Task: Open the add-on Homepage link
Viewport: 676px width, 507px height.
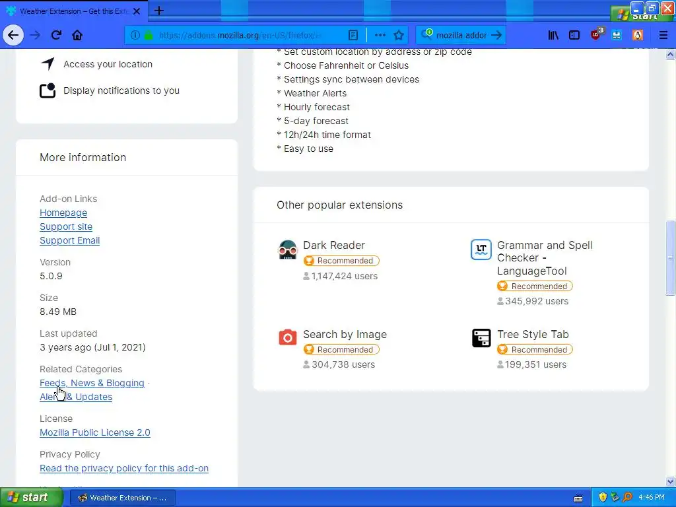Action: tap(63, 213)
